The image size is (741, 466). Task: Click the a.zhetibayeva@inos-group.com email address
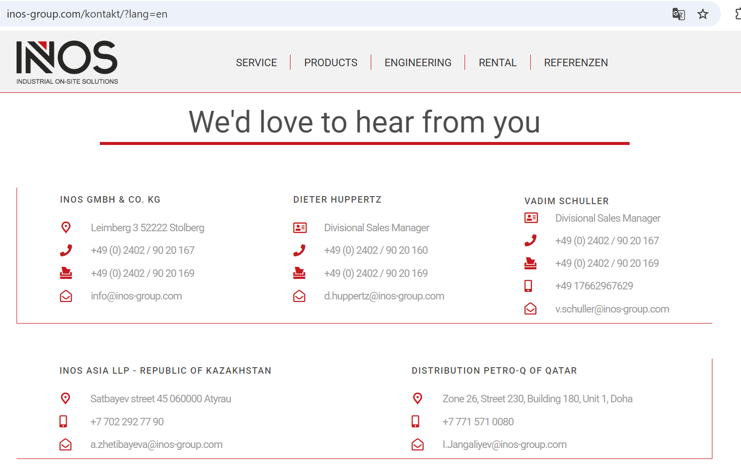(x=156, y=444)
